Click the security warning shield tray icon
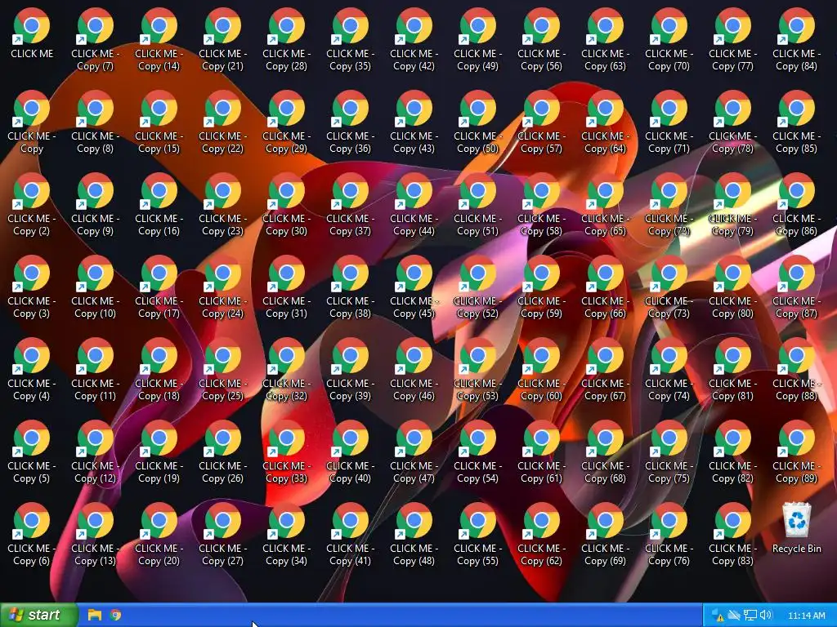Image resolution: width=837 pixels, height=627 pixels. coord(718,616)
